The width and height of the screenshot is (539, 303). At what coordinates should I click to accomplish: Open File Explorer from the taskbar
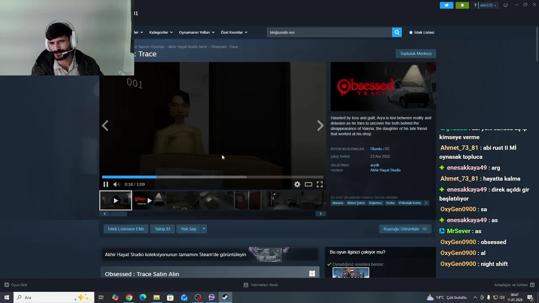(156, 298)
